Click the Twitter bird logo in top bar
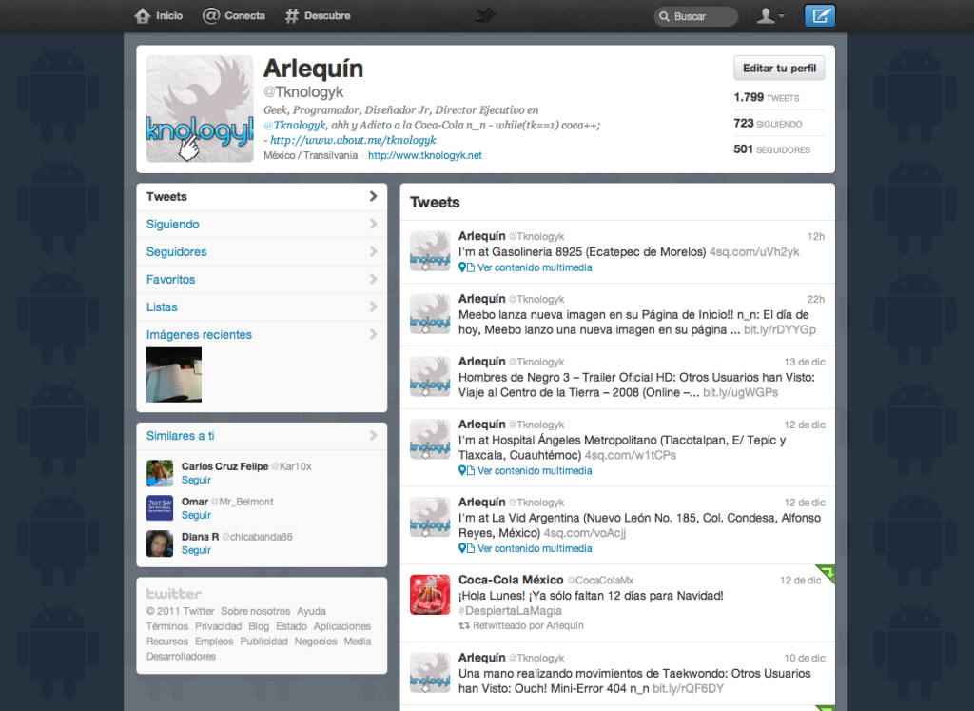 coord(486,15)
